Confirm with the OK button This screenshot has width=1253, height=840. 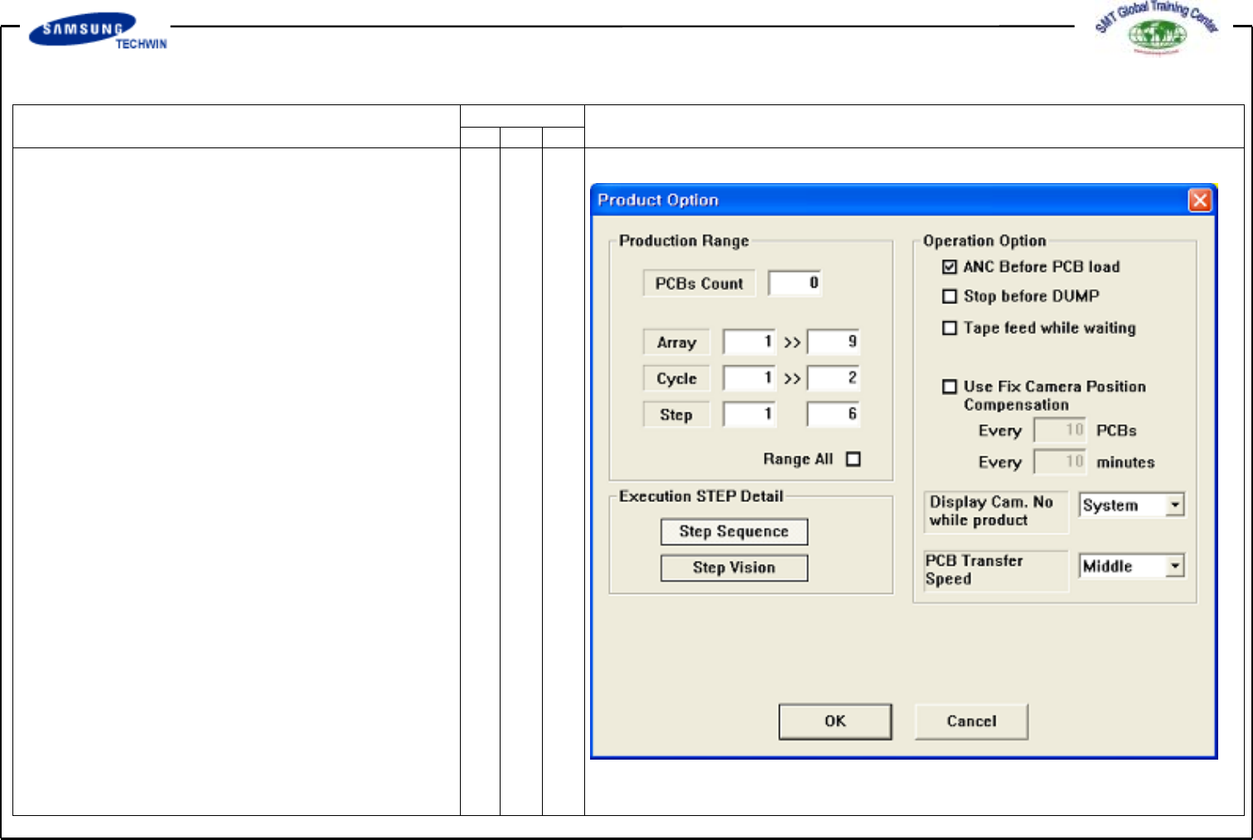(x=835, y=722)
